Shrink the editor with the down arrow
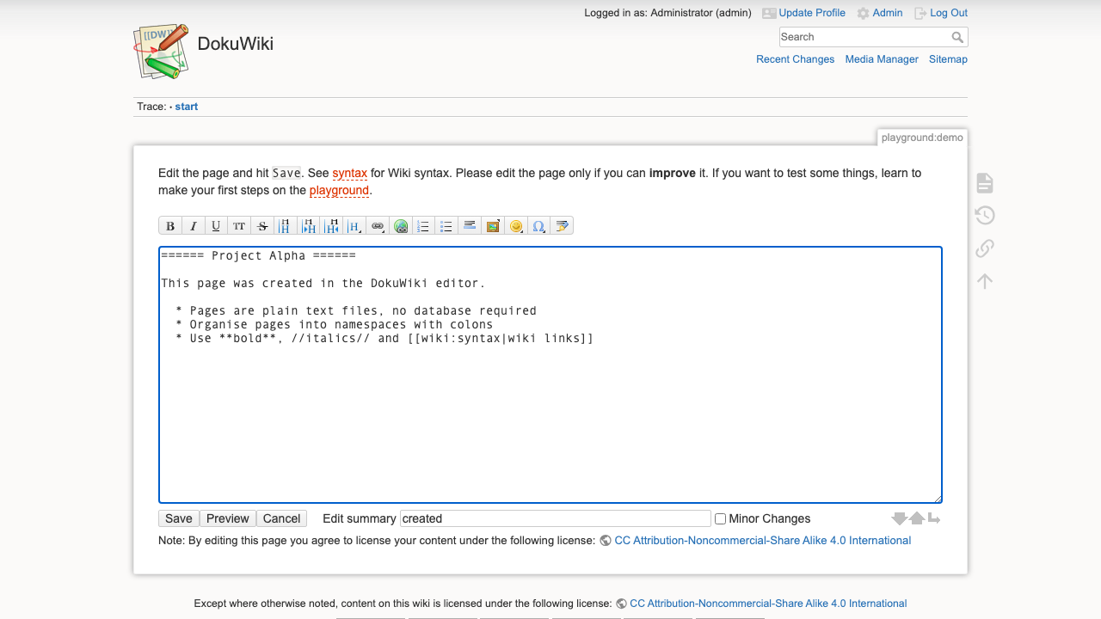Screen dimensions: 1101x619 click(x=899, y=518)
